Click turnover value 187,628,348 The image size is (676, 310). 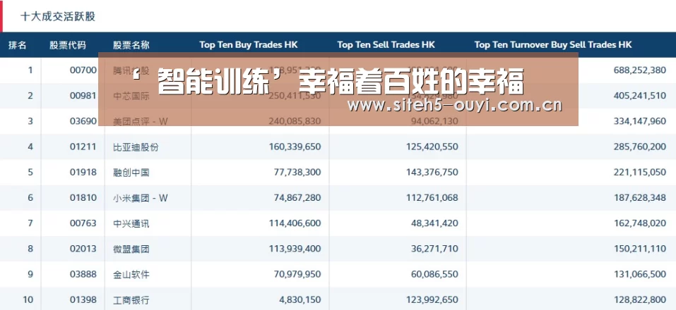pos(640,198)
